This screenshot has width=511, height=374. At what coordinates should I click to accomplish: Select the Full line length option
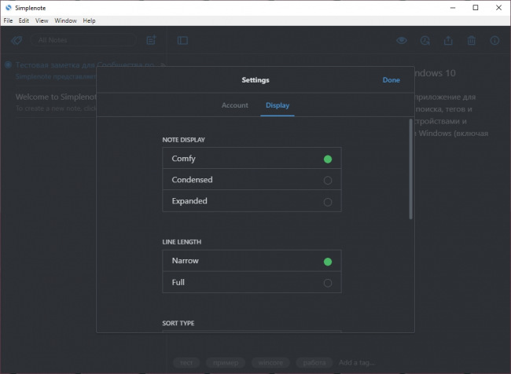[252, 282]
